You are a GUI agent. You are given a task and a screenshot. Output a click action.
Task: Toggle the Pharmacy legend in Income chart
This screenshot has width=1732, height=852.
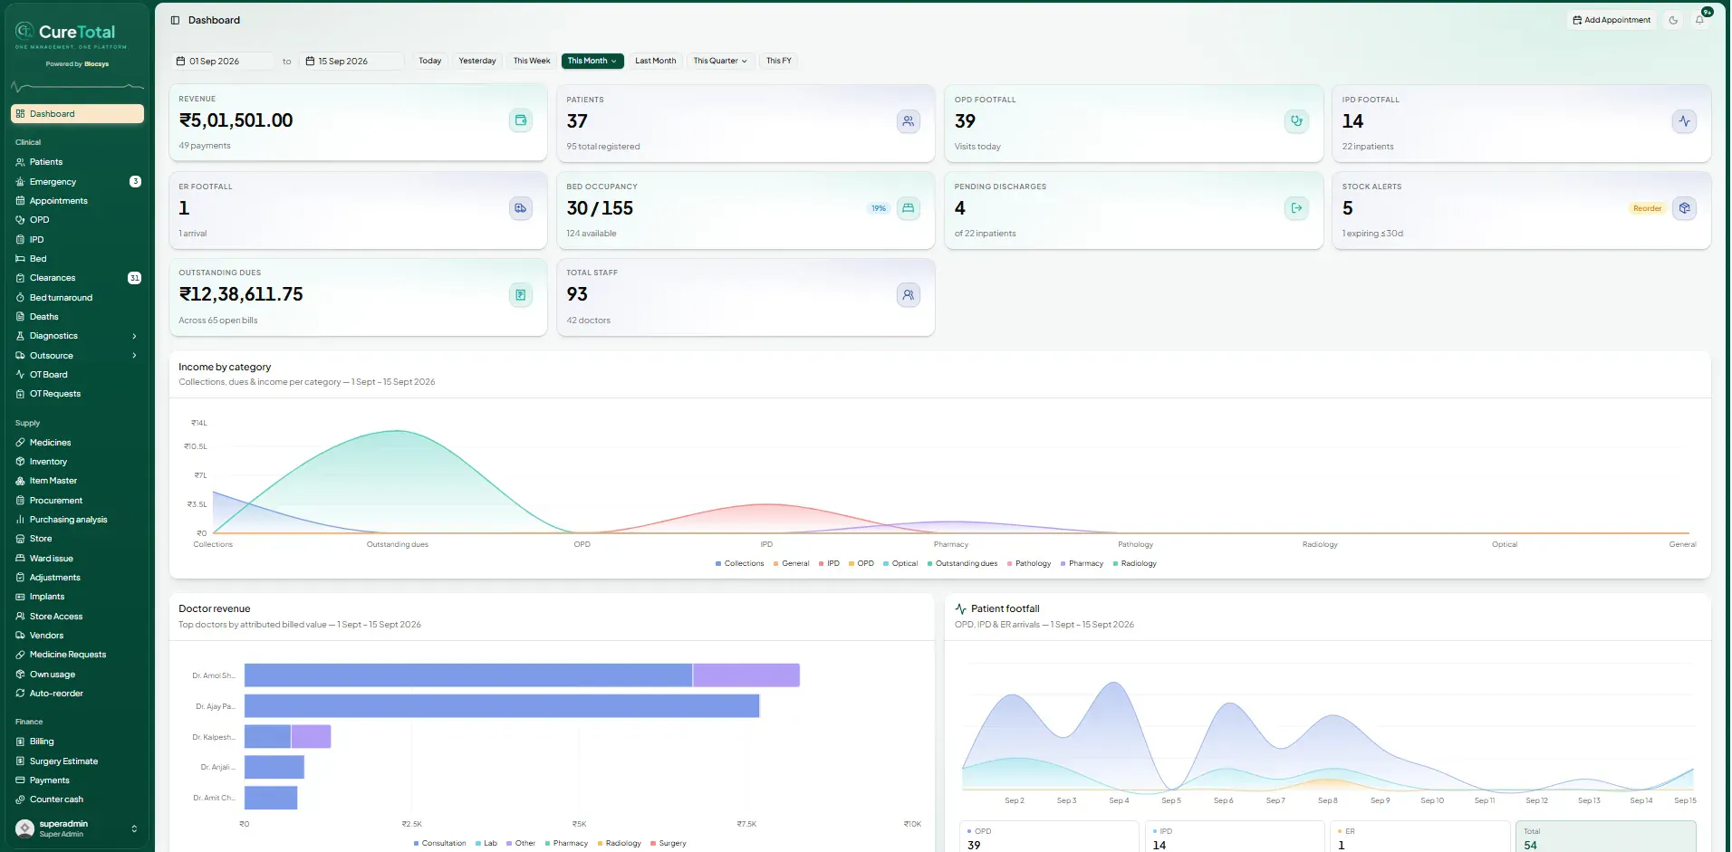tap(1082, 563)
